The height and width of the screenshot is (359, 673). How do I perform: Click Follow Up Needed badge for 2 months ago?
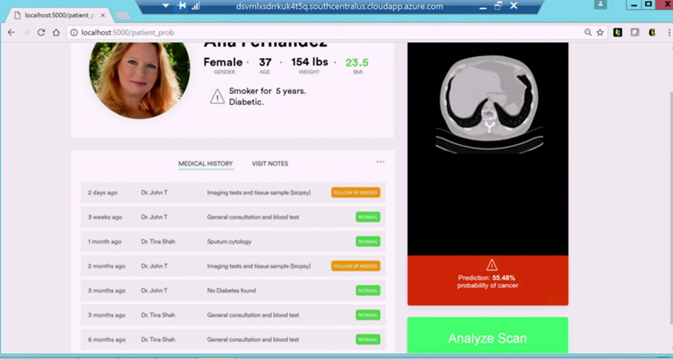356,266
